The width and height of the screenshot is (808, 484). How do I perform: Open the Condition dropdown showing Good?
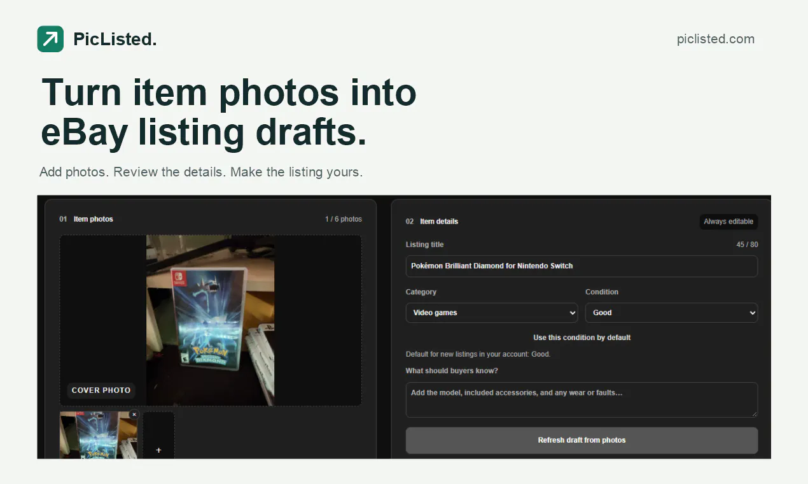671,313
